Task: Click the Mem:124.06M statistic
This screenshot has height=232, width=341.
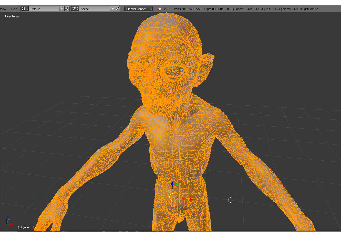Action: 292,9
